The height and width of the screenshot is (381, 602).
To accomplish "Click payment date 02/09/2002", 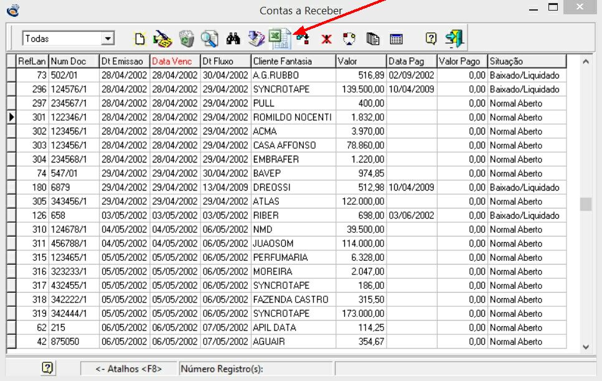I will click(x=412, y=75).
